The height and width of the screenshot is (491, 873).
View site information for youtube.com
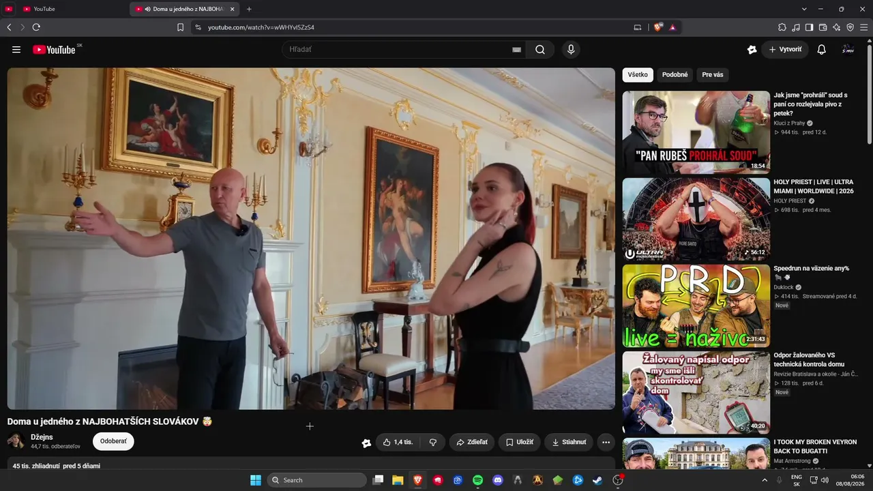(198, 27)
